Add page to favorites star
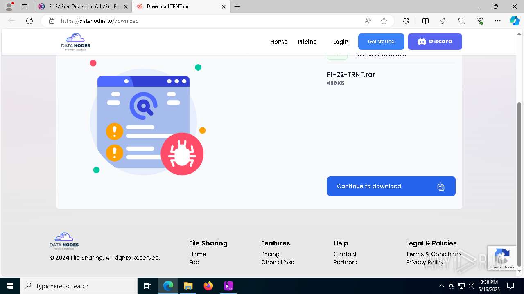 click(x=384, y=21)
